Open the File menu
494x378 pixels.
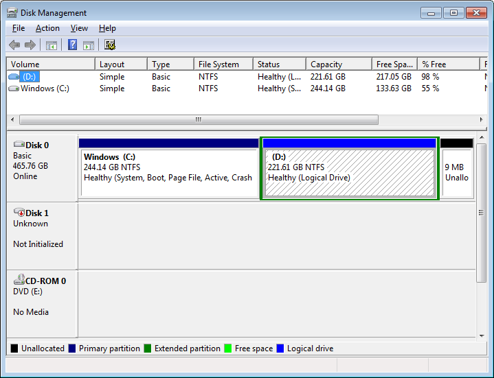click(19, 28)
